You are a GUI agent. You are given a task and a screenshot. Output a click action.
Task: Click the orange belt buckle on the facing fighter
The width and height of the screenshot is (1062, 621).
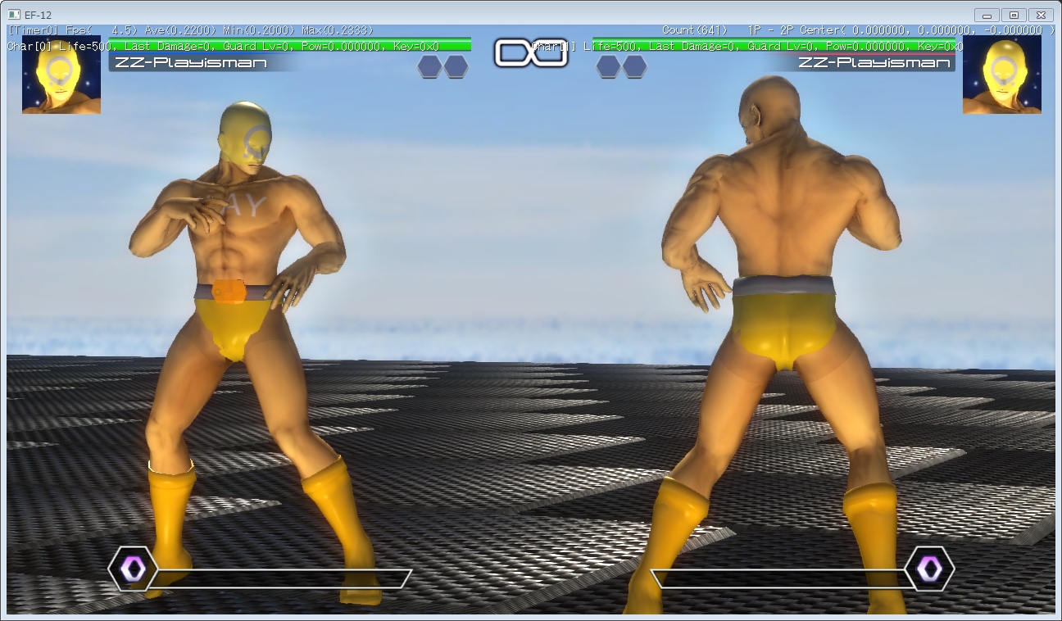click(x=229, y=291)
